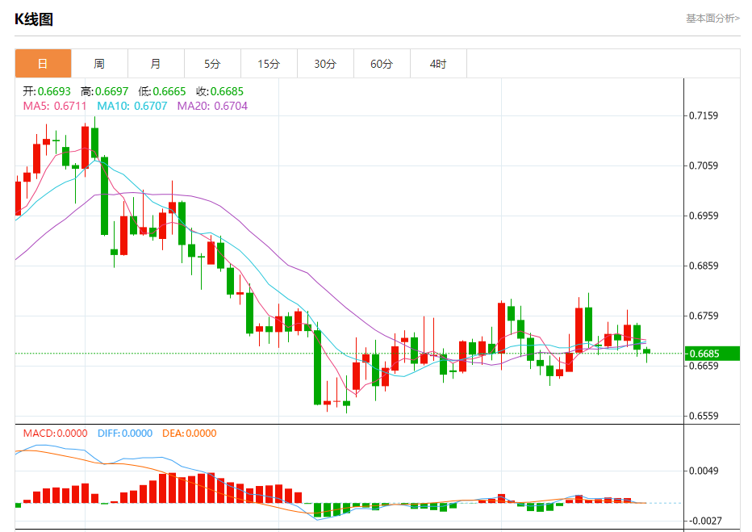
Task: Switch to the 周 weekly tab
Action: [99, 63]
